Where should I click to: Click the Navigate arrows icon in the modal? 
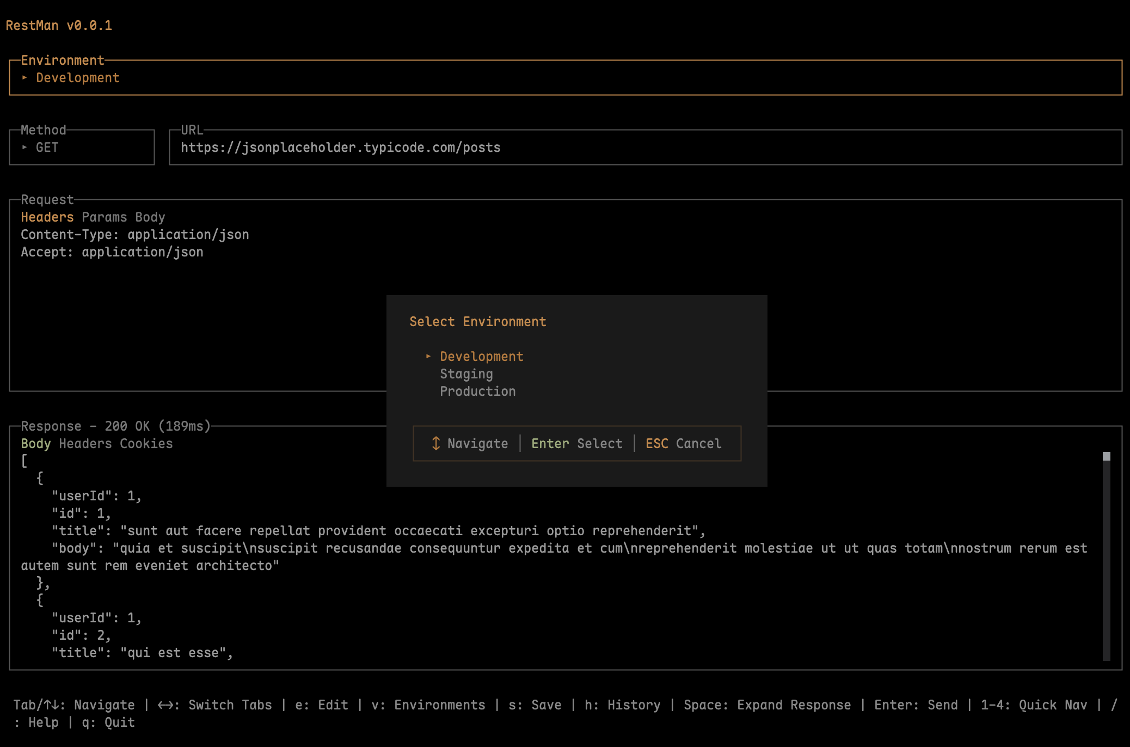435,443
